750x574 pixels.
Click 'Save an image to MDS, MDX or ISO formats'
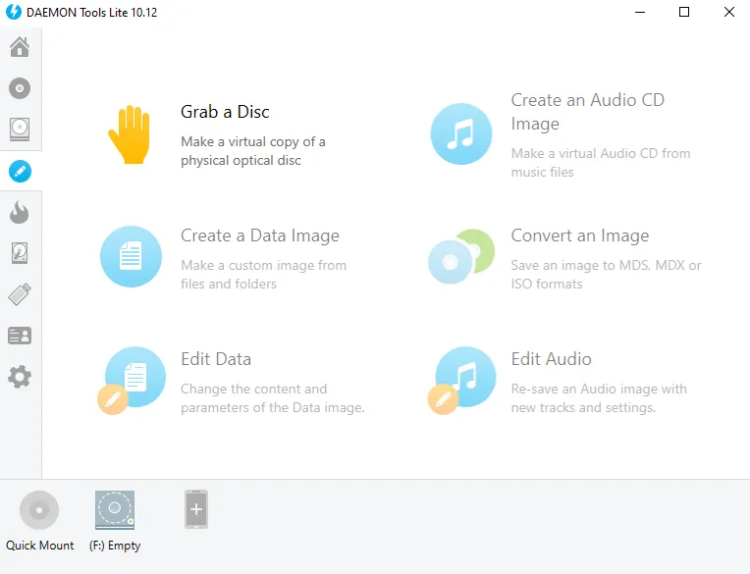[x=606, y=275]
